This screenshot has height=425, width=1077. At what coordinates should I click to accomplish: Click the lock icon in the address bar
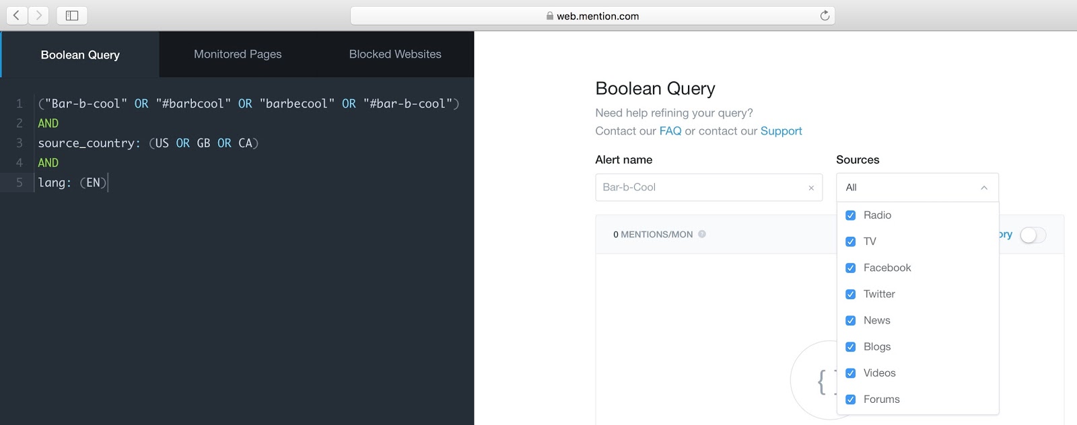coord(550,15)
